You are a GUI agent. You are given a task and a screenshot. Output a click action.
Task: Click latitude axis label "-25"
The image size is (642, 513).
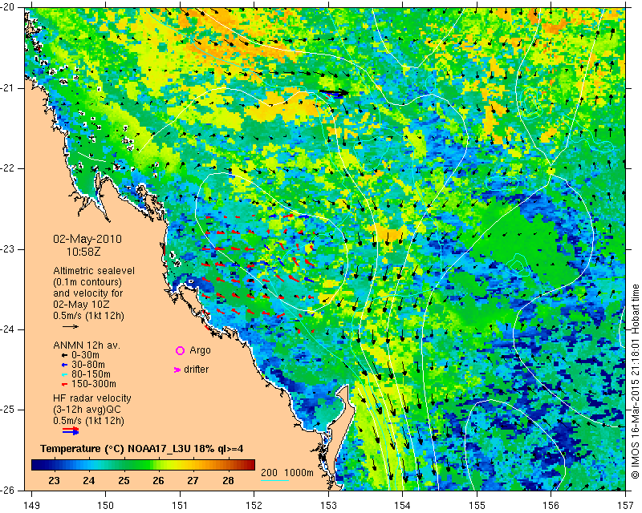(9, 410)
